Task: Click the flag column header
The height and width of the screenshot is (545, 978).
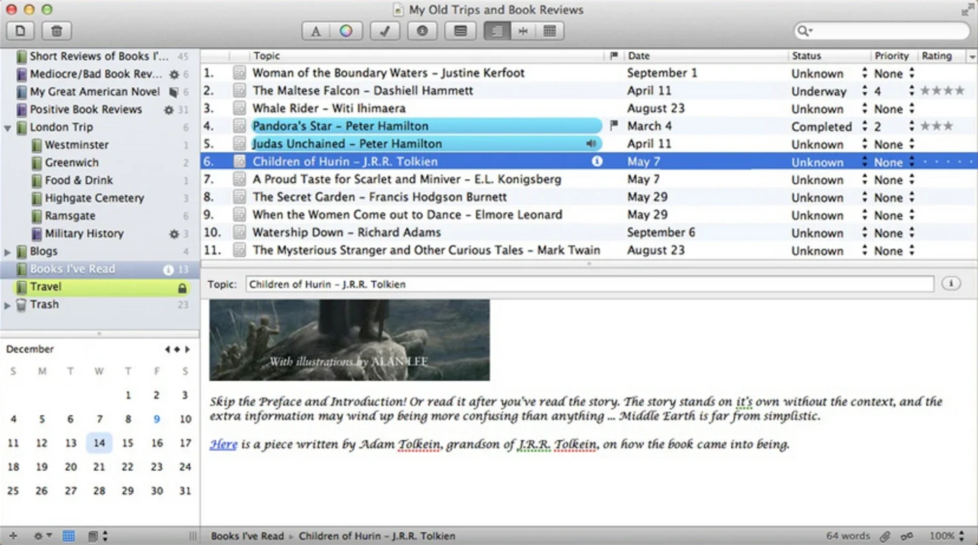Action: click(614, 56)
